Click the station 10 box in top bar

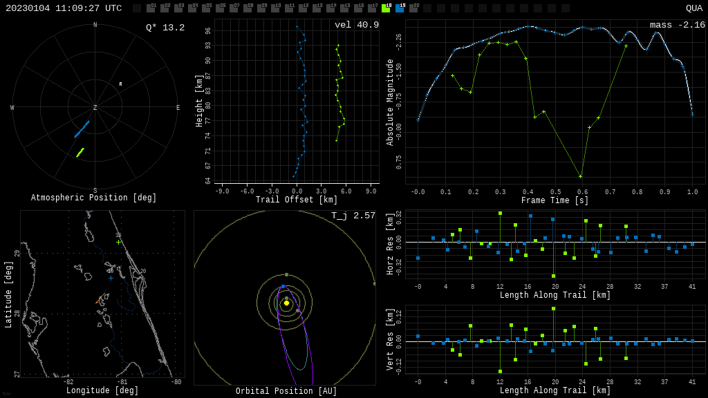275,8
